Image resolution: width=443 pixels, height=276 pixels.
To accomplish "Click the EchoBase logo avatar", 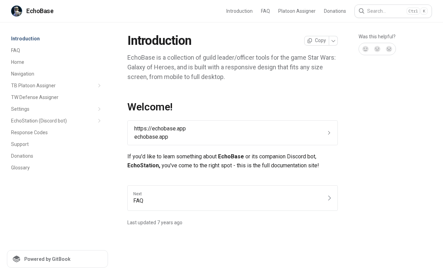I will point(17,11).
